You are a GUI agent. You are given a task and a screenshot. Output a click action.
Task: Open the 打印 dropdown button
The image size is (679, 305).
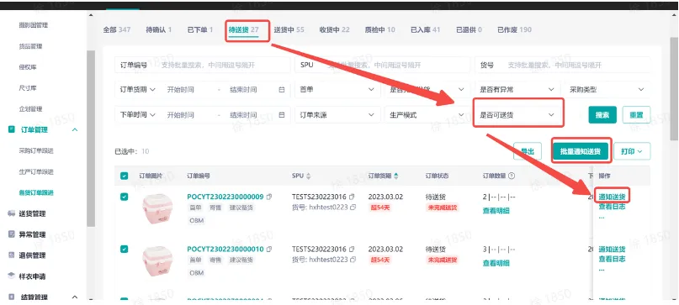tap(632, 151)
